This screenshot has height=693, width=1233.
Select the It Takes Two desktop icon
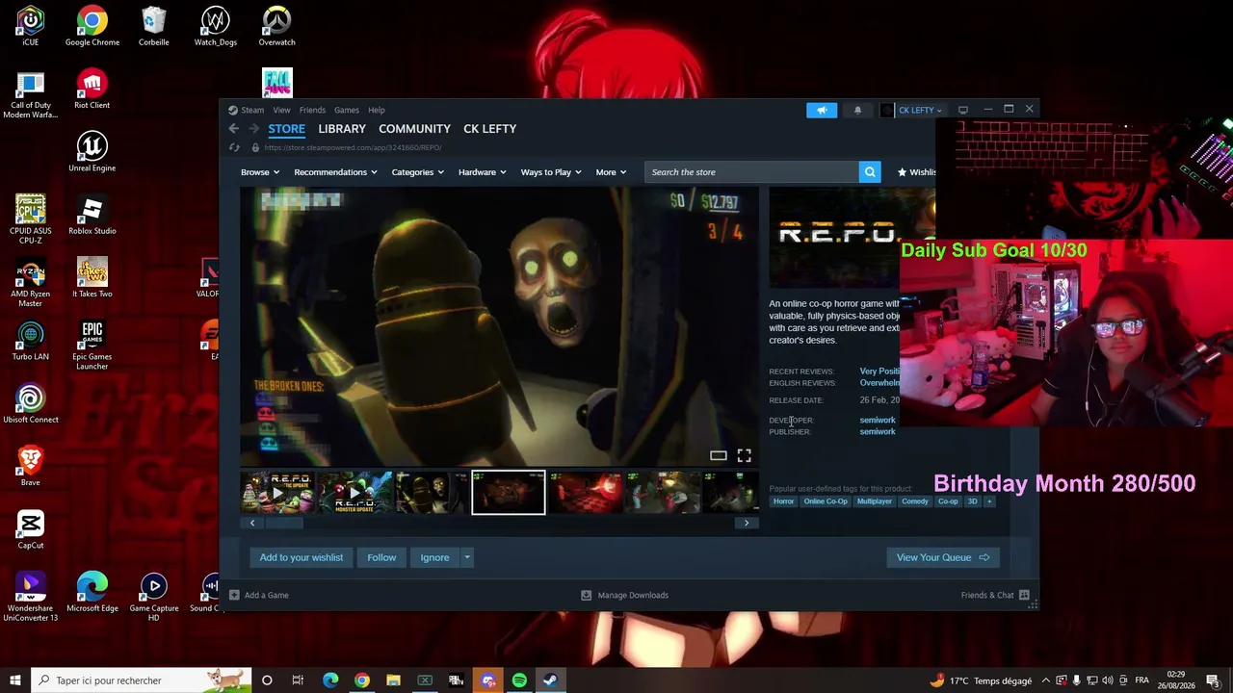[92, 277]
